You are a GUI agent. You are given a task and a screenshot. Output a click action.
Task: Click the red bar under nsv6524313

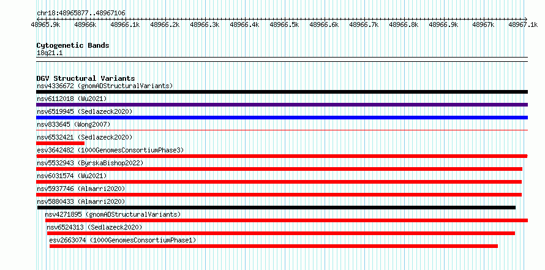point(281,233)
